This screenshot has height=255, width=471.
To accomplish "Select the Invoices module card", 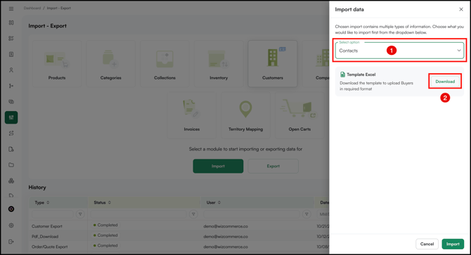I will (192, 115).
